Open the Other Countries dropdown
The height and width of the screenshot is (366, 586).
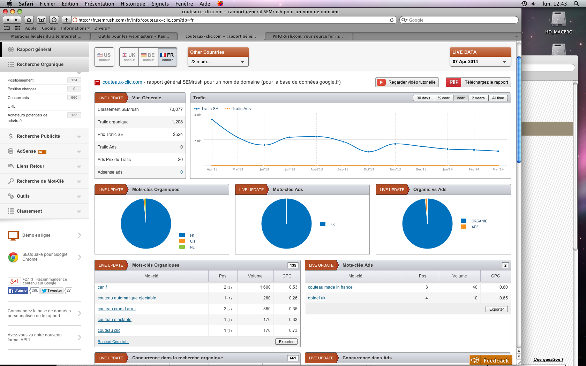click(218, 62)
